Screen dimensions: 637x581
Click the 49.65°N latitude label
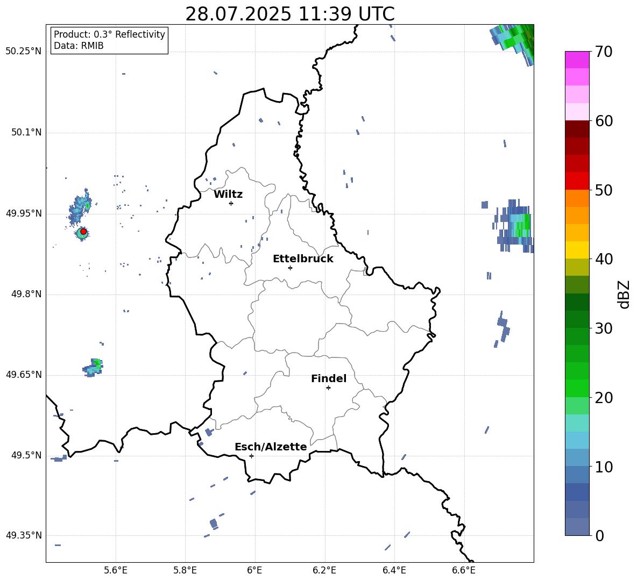coord(24,375)
